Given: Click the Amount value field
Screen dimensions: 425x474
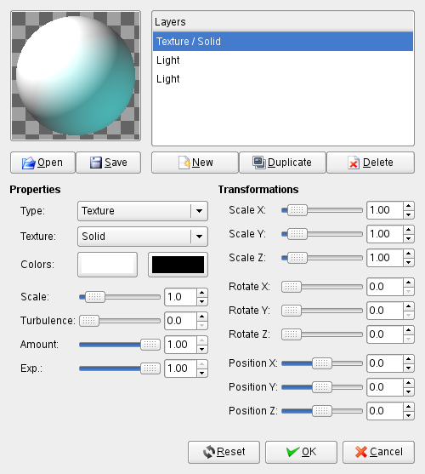Looking at the screenshot, I should (181, 345).
